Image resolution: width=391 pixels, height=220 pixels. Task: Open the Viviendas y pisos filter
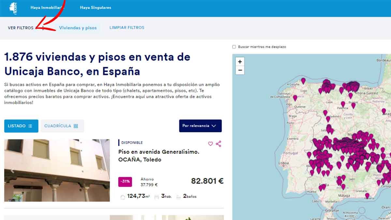(x=78, y=28)
